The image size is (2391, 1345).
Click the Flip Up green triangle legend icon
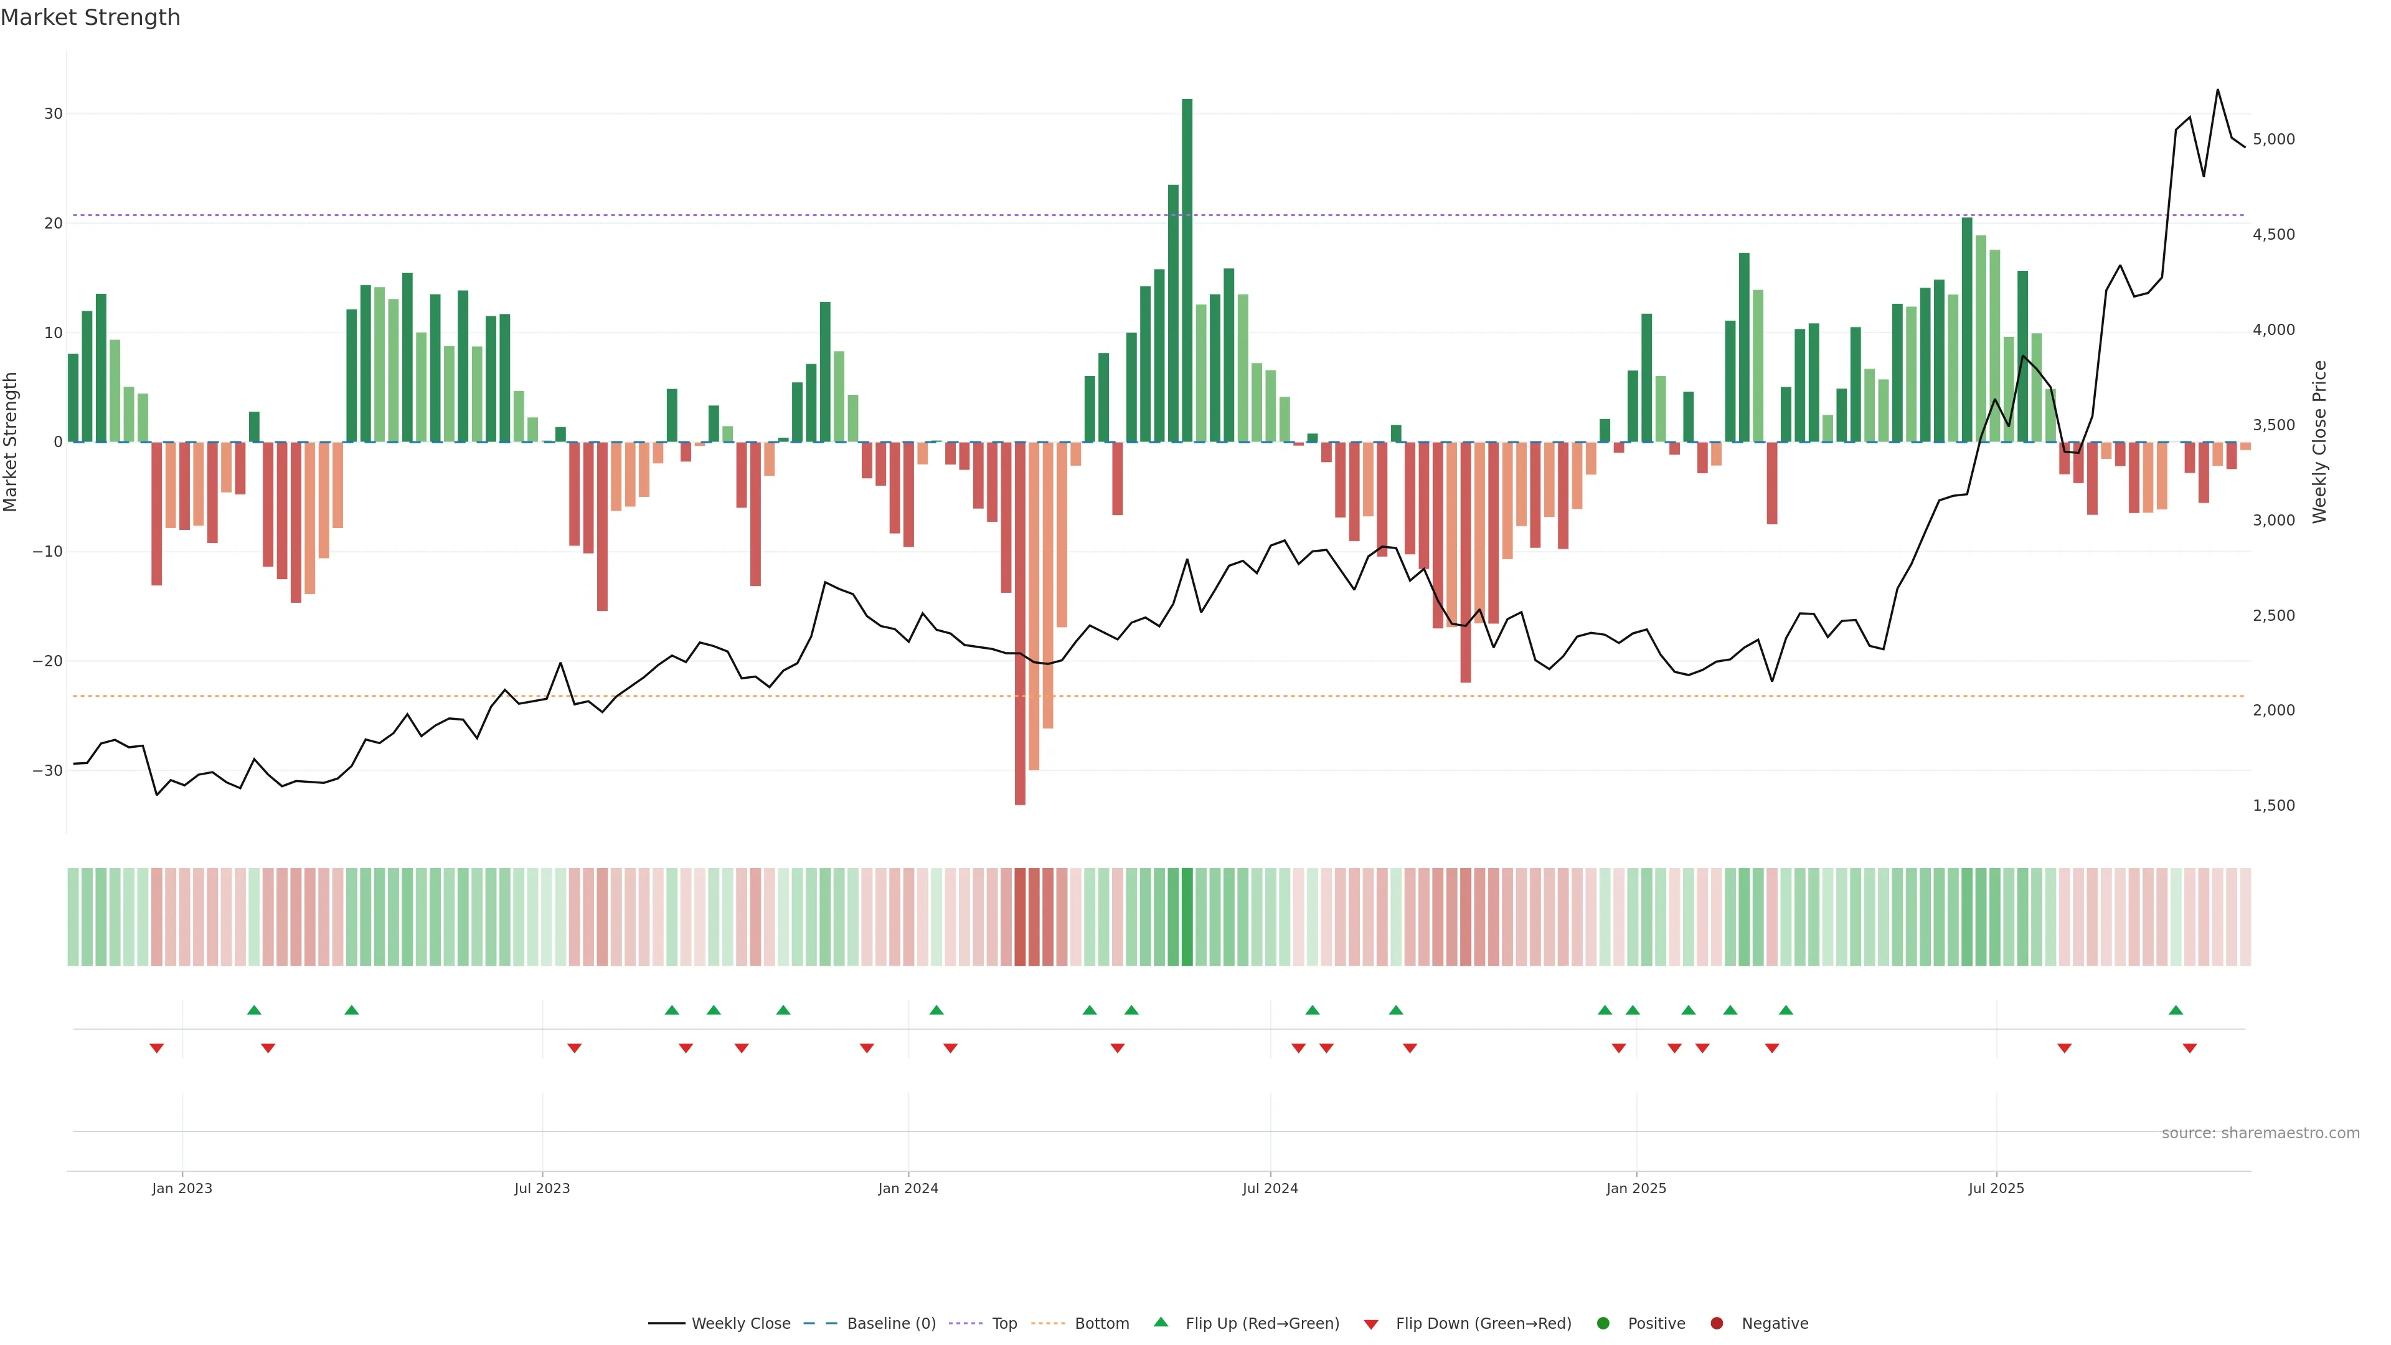click(1160, 1322)
